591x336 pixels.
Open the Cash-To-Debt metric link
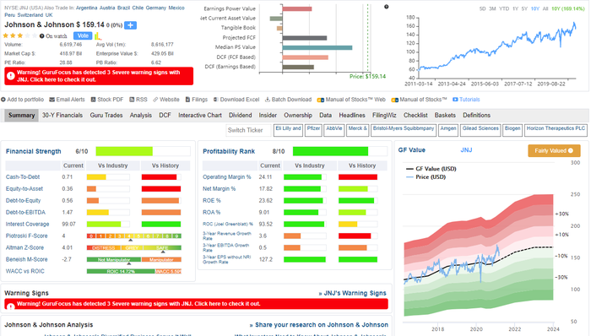point(23,177)
